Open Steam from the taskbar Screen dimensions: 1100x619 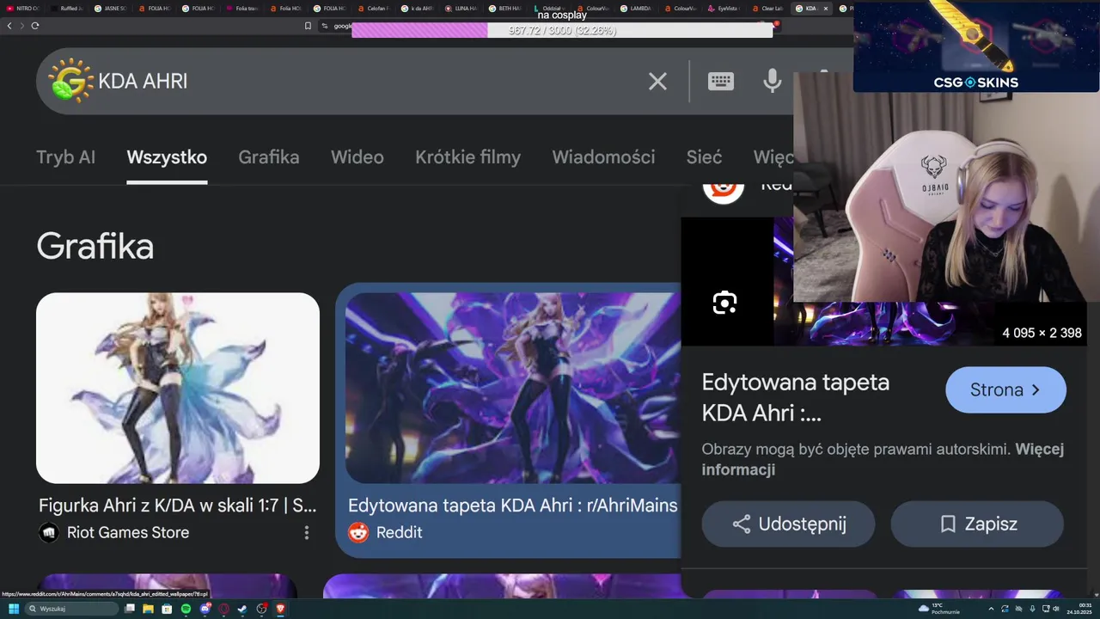click(x=242, y=609)
